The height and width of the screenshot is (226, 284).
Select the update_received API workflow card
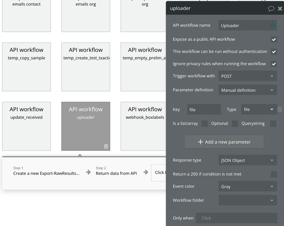tap(27, 126)
